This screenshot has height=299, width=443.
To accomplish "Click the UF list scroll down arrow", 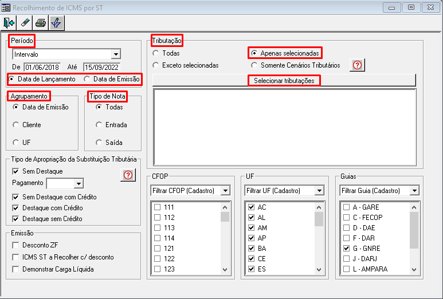I will click(x=319, y=269).
